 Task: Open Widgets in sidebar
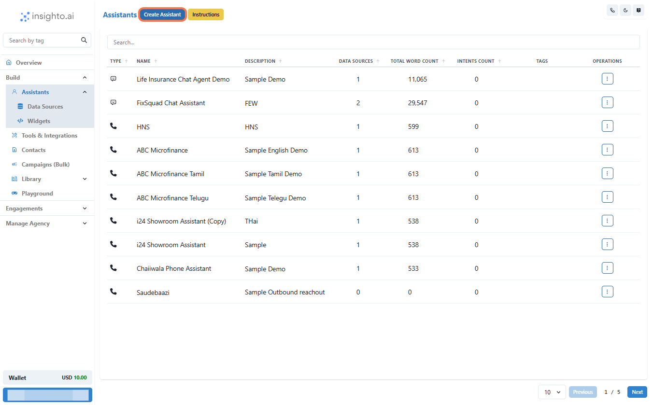tap(39, 121)
